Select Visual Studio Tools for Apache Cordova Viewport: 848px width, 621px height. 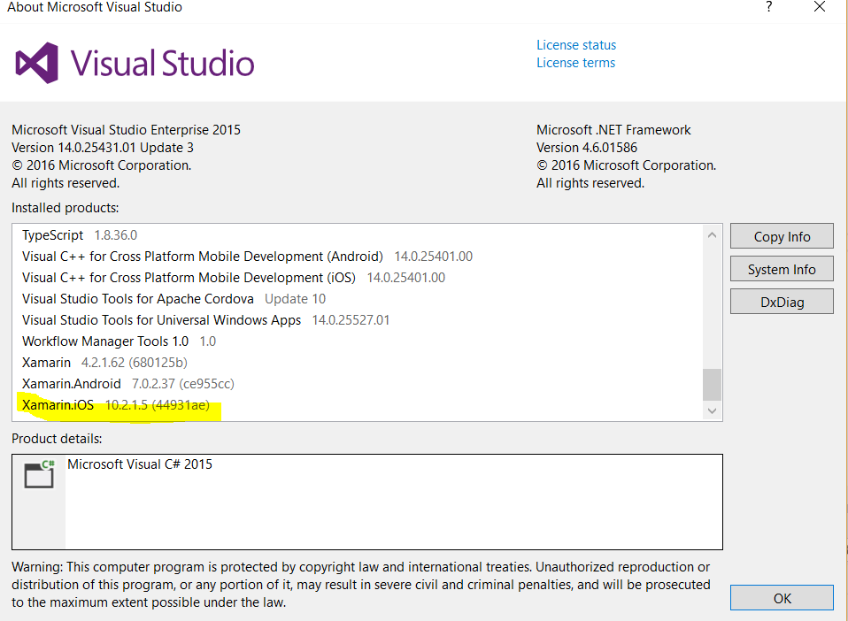[x=357, y=299]
